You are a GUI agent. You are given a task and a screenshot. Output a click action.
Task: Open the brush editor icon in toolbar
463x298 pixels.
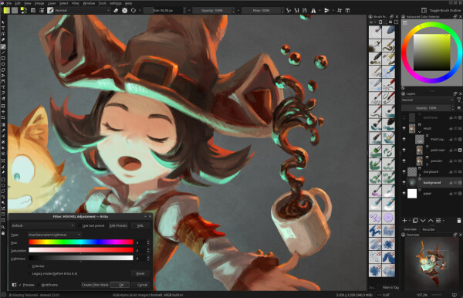[x=33, y=10]
